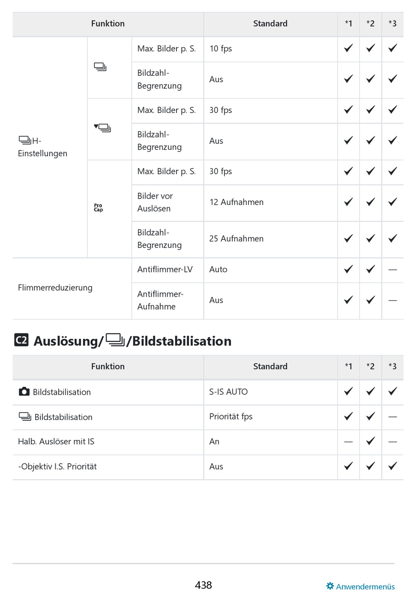The width and height of the screenshot is (407, 592).
Task: Click the Flimmerreduzierung row label
Action: click(55, 288)
